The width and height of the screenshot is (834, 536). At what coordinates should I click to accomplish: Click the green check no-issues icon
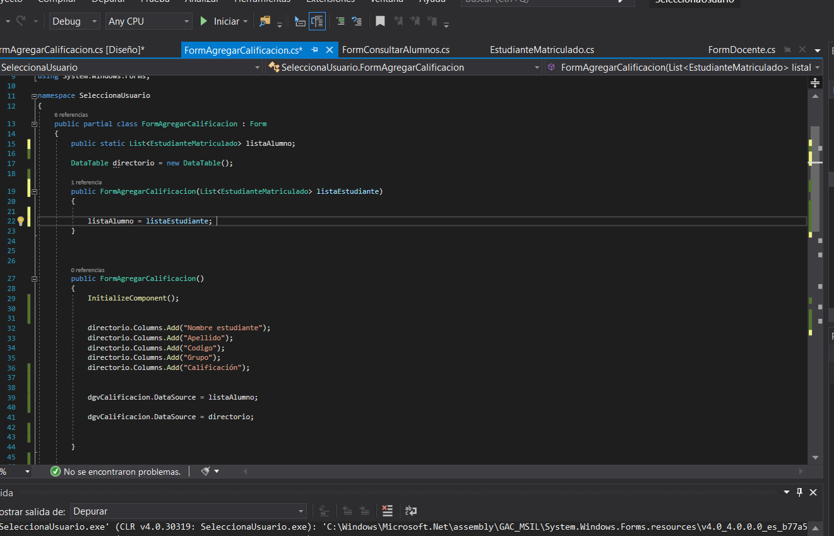(56, 472)
